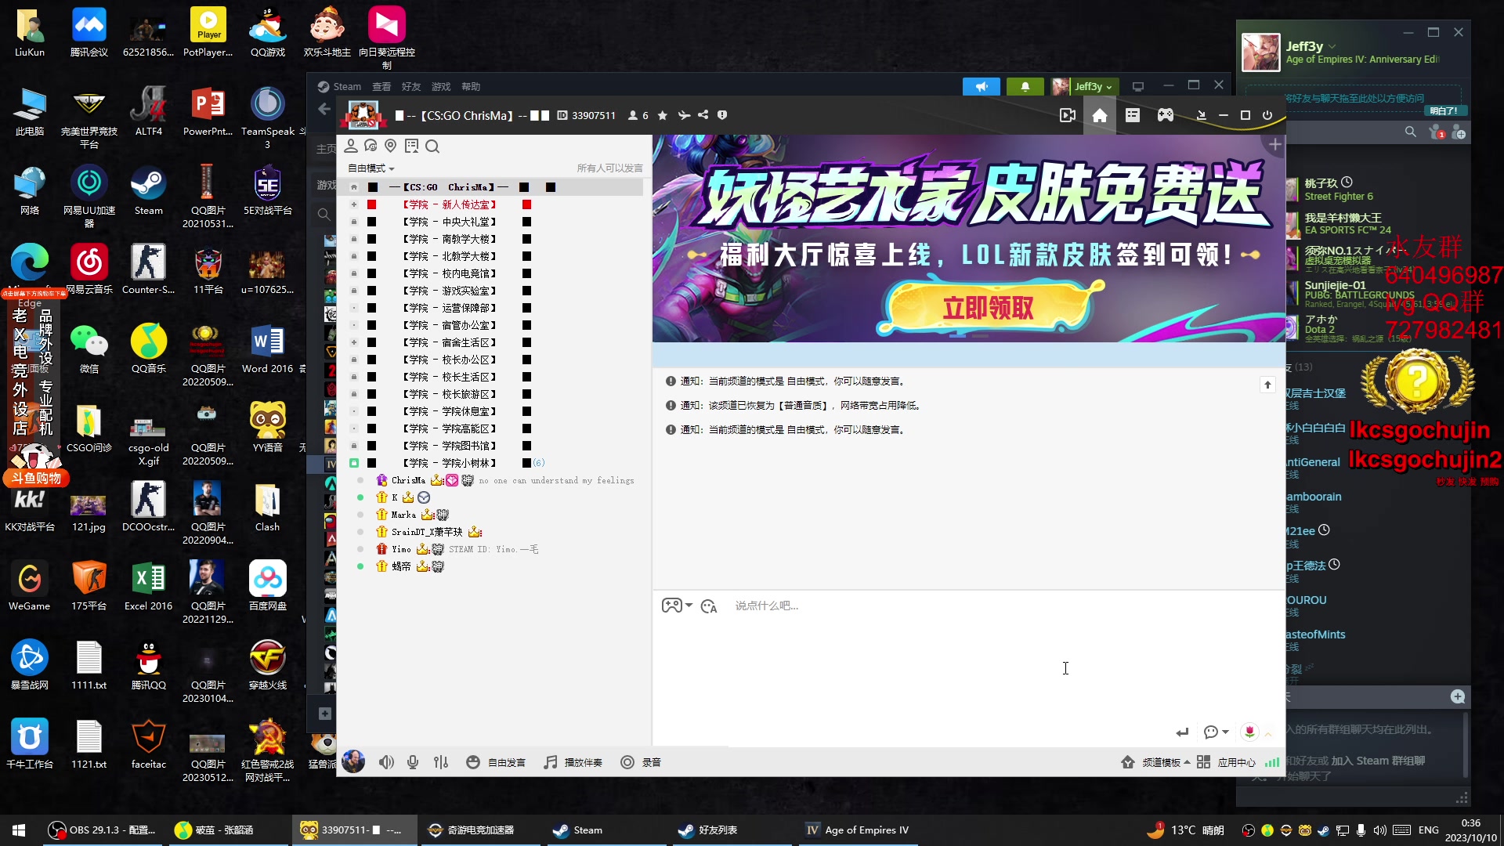Open Windows Start menu
Screen dimensions: 1504x846
coord(19,830)
